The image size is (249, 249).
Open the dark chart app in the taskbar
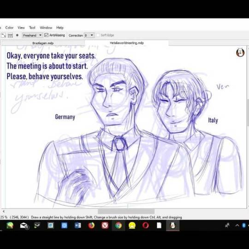pyautogui.click(x=37, y=225)
